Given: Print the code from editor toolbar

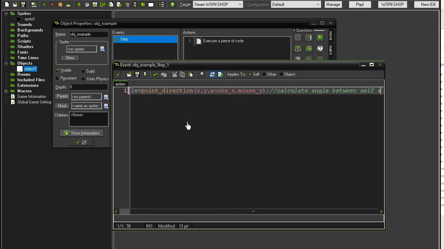Looking at the screenshot, I should (x=145, y=74).
